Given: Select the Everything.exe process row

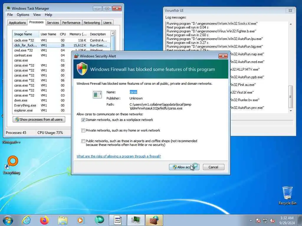Looking at the screenshot, I should click(x=42, y=105).
